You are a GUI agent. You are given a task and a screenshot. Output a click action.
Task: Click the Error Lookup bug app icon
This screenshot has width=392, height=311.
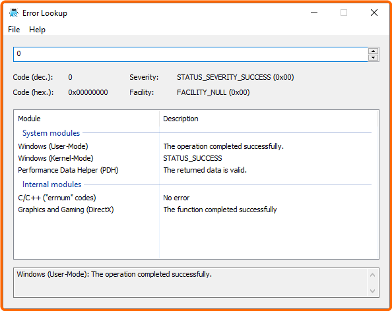tap(13, 13)
